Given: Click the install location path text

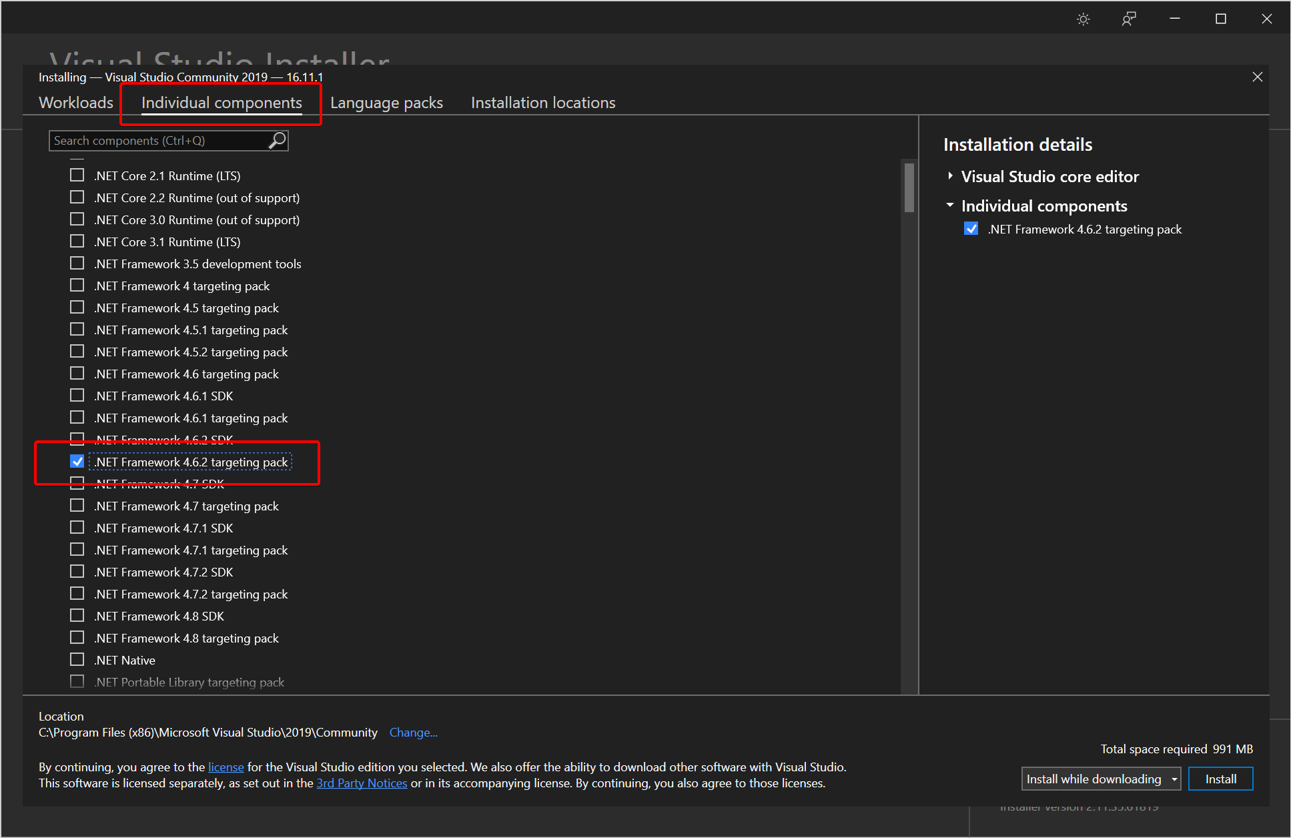Looking at the screenshot, I should tap(208, 733).
